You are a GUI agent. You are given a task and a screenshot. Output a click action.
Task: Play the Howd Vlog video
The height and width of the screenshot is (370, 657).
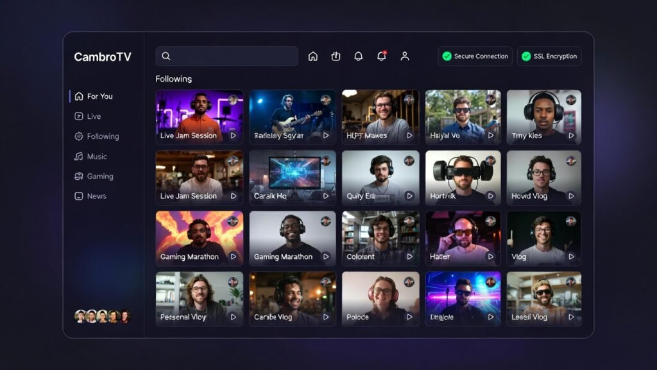tap(543, 177)
